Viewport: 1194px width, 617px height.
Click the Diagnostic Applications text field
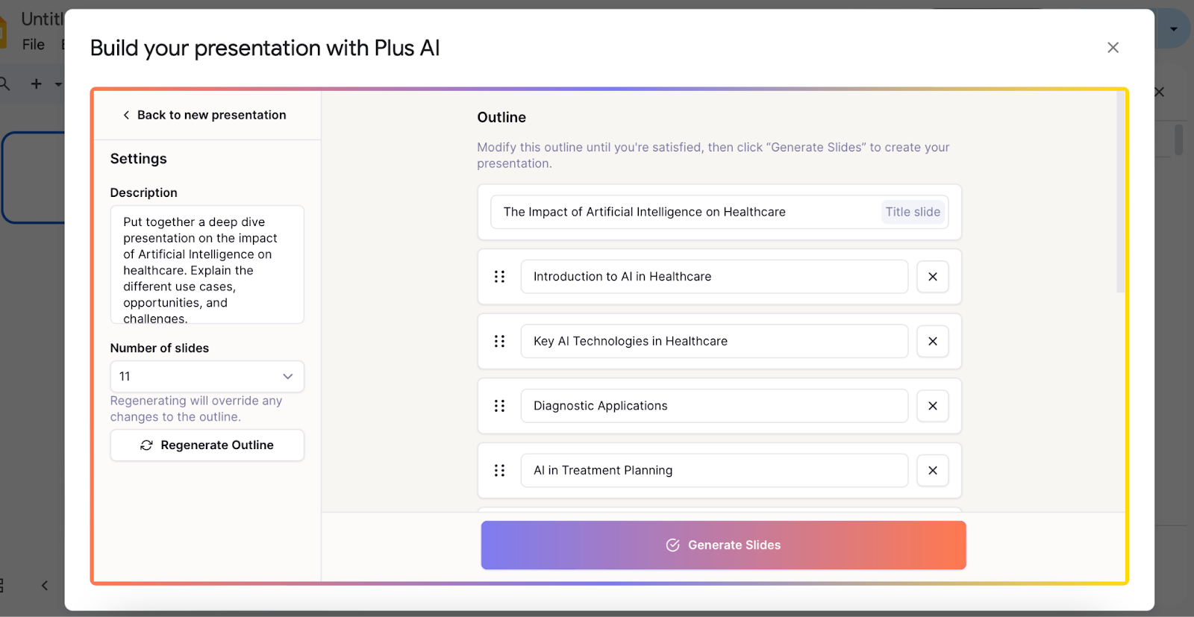[x=714, y=406]
